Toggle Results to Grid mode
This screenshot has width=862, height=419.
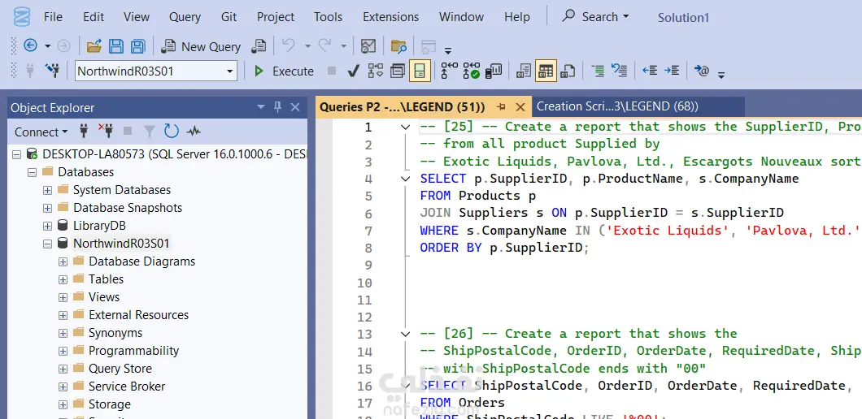(x=546, y=71)
